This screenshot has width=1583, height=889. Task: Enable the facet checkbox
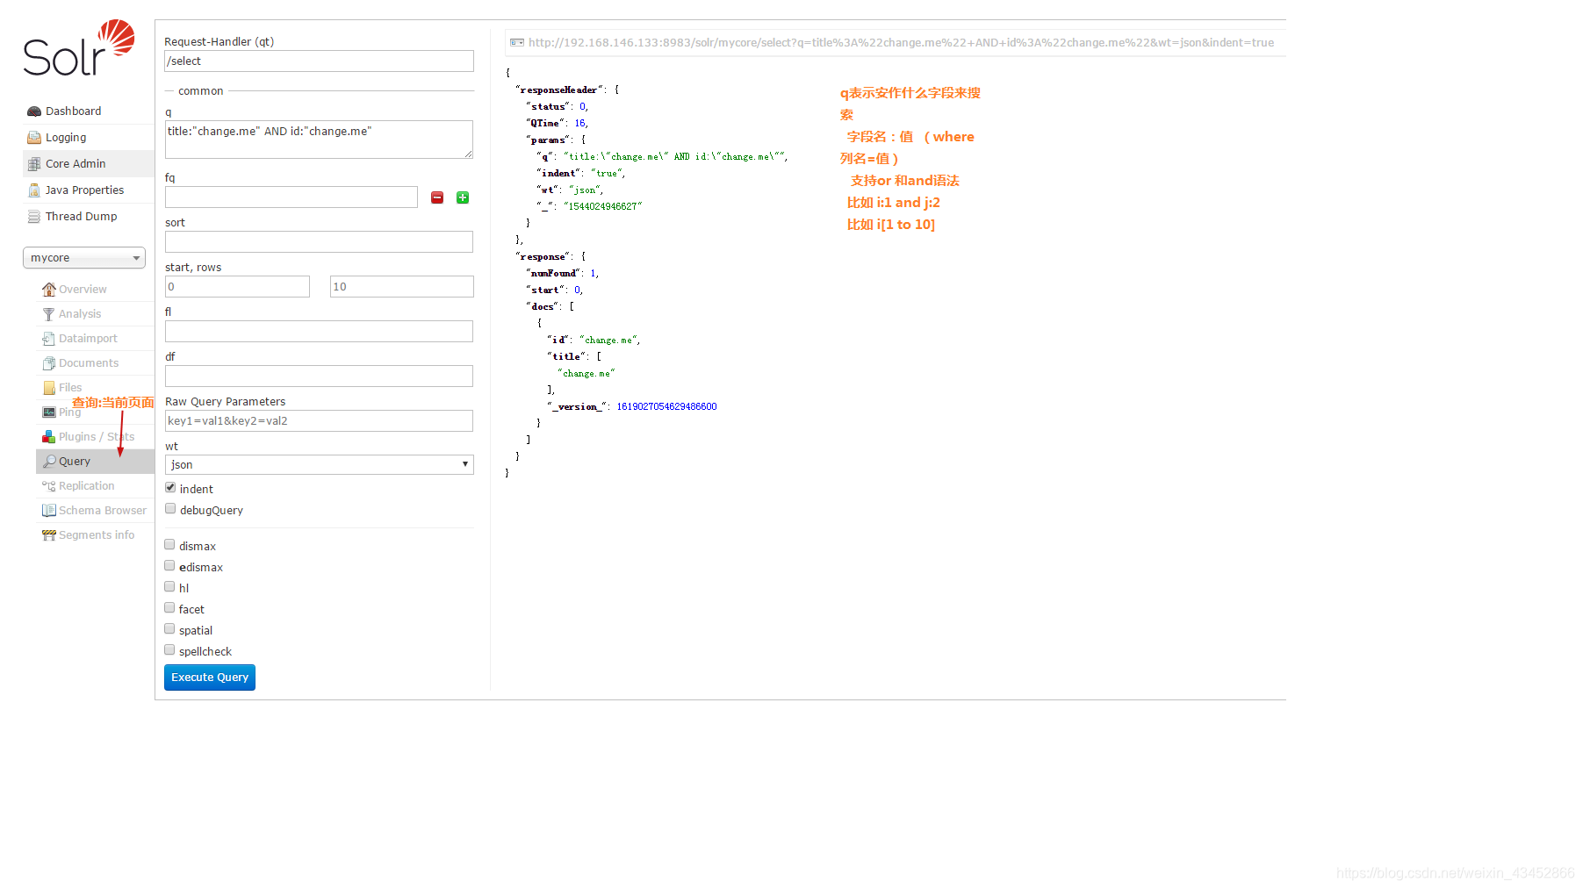(x=169, y=608)
